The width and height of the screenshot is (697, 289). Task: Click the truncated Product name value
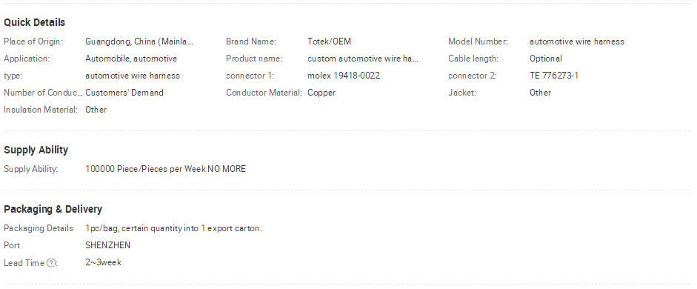[x=363, y=59]
